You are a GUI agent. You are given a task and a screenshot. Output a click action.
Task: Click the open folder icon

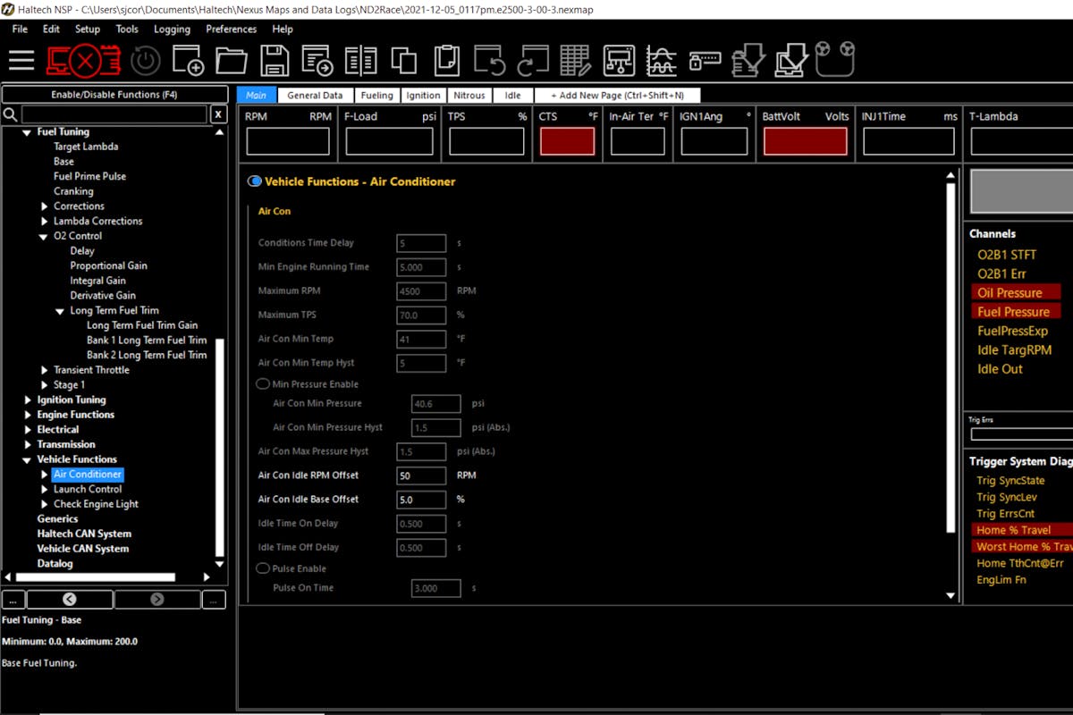coord(232,61)
